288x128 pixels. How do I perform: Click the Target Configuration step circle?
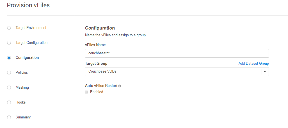pos(9,43)
